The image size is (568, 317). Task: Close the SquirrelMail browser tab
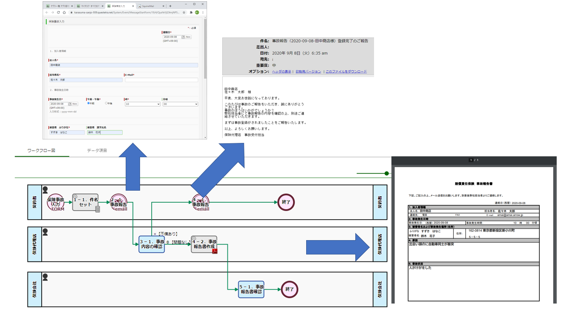[164, 7]
